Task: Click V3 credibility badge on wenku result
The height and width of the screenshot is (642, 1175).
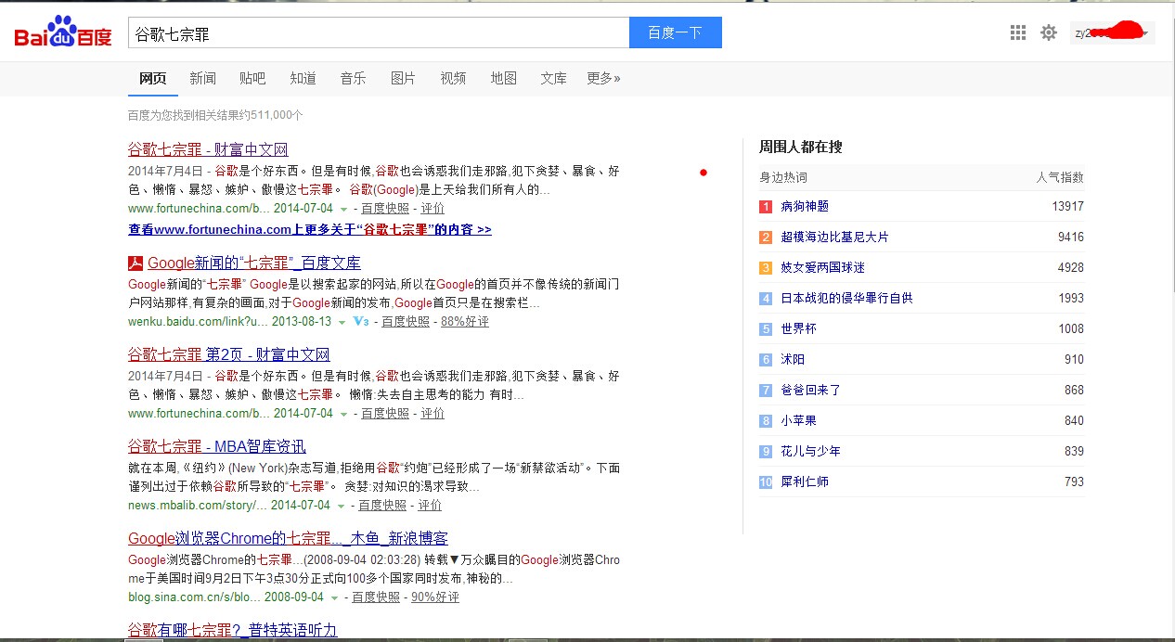Action: [361, 322]
